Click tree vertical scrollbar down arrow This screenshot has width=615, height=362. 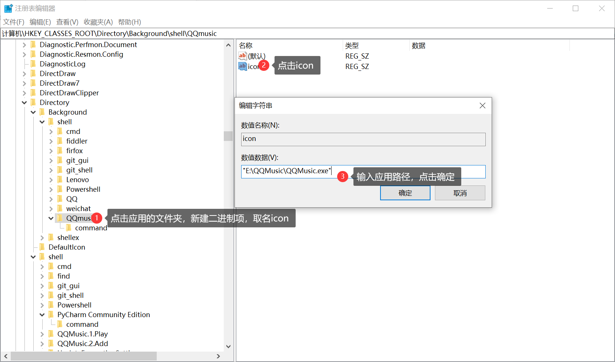(228, 346)
